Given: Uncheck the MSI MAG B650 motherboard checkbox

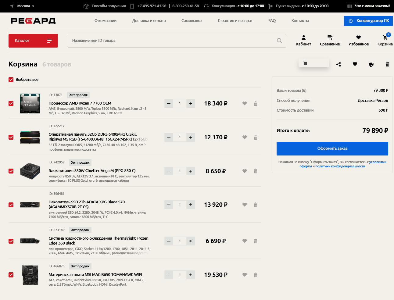Looking at the screenshot, I should [11, 275].
